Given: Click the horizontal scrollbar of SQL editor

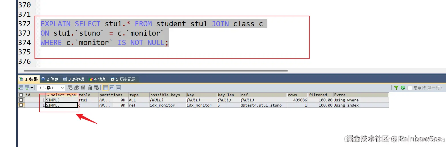Looking at the screenshot, I should (x=156, y=70).
